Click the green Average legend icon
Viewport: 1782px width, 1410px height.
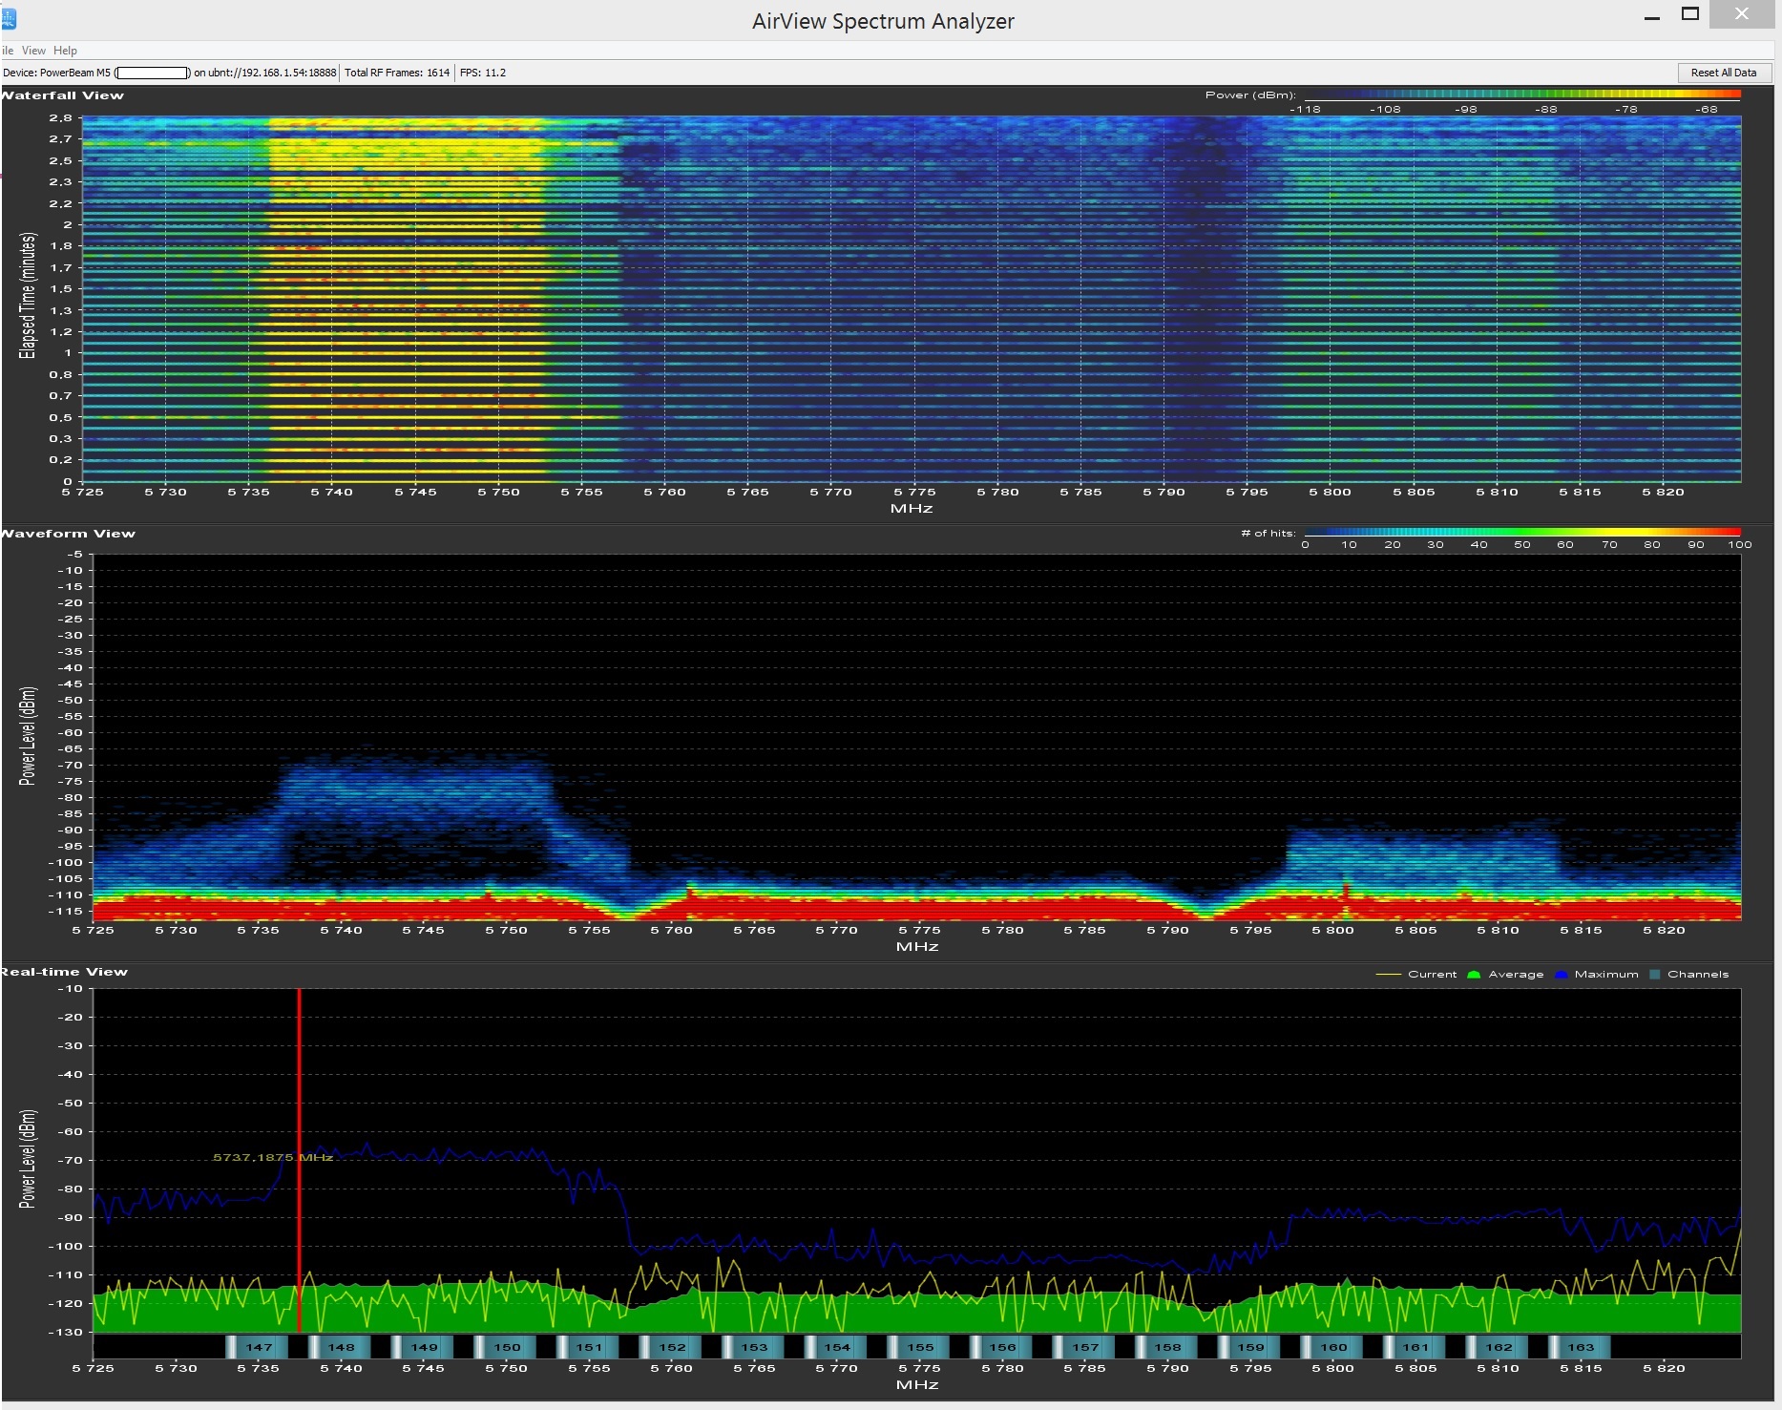(x=1473, y=975)
